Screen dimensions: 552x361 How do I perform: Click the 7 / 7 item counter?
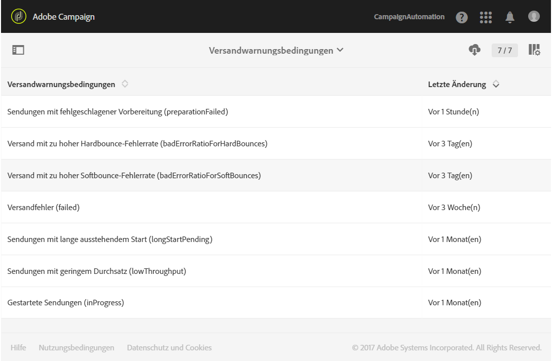(x=504, y=51)
